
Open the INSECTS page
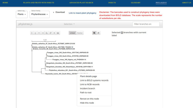112,2
